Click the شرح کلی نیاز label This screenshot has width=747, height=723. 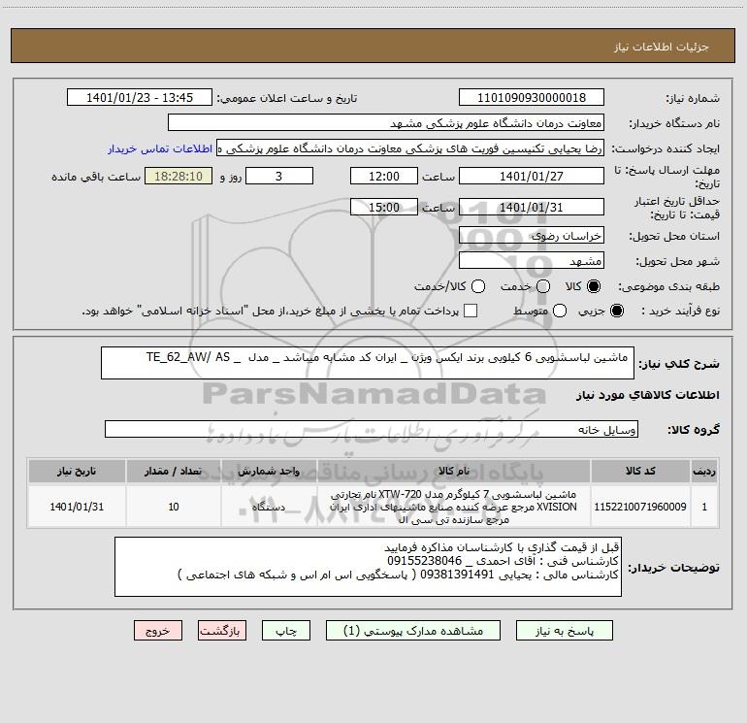[679, 364]
